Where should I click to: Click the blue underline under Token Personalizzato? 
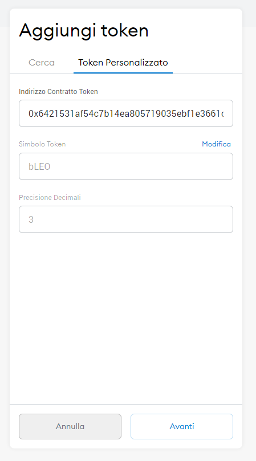pos(123,73)
